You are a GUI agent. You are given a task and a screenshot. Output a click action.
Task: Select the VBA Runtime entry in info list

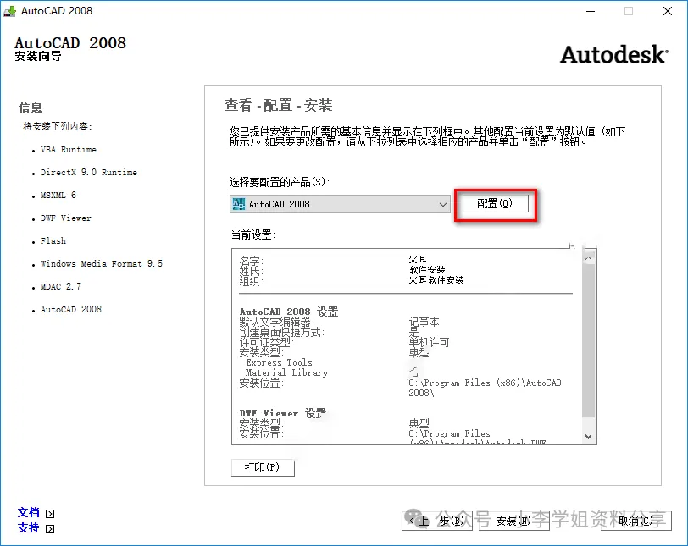pos(68,150)
